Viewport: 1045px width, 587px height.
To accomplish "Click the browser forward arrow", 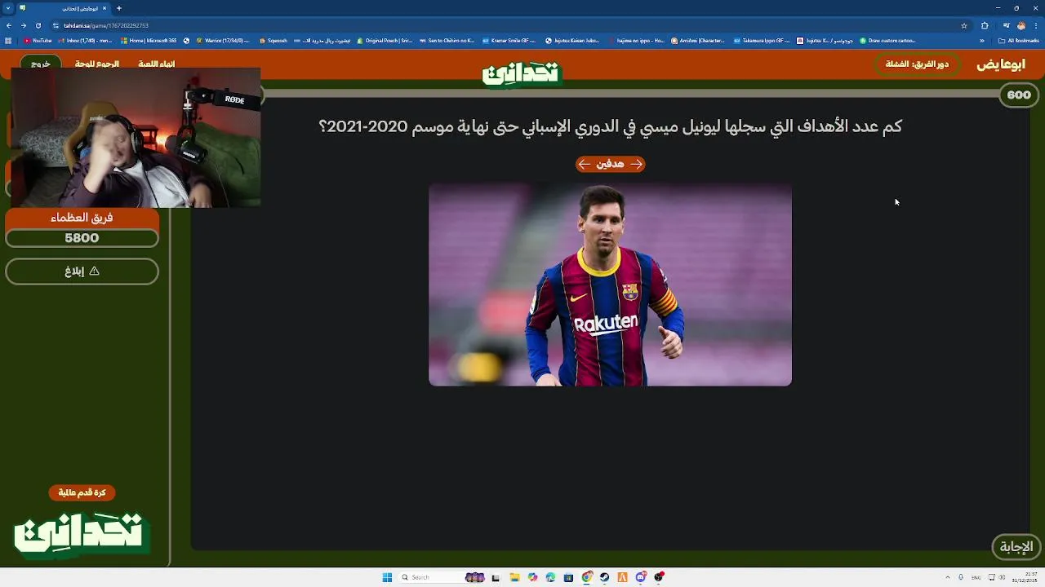I will tap(23, 25).
